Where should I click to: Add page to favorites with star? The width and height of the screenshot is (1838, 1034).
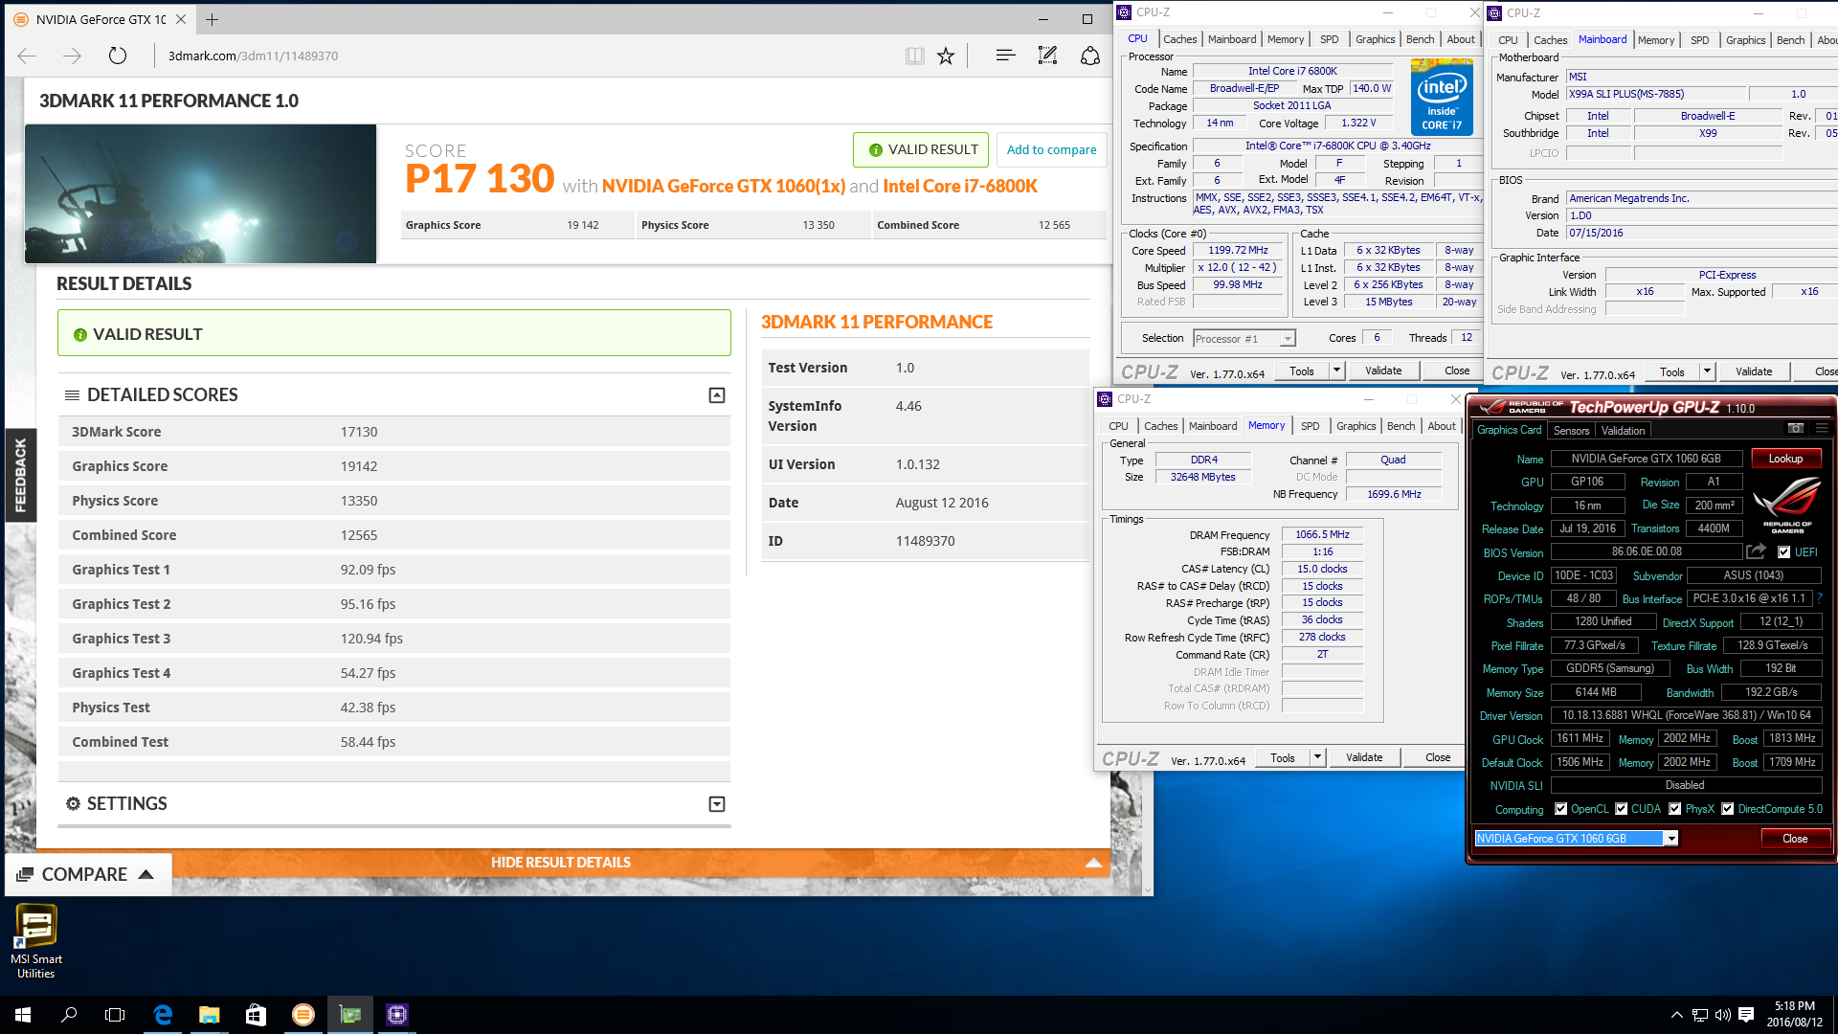[946, 56]
